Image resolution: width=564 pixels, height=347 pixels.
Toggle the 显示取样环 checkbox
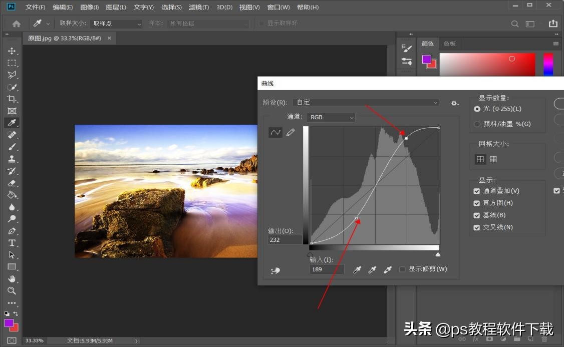click(261, 24)
